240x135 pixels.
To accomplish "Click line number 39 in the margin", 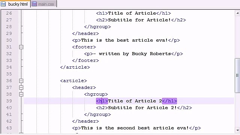I will pyautogui.click(x=9, y=101).
